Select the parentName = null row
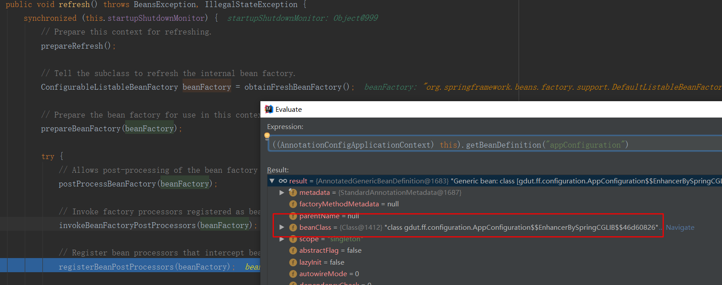This screenshot has width=722, height=285. point(494,216)
